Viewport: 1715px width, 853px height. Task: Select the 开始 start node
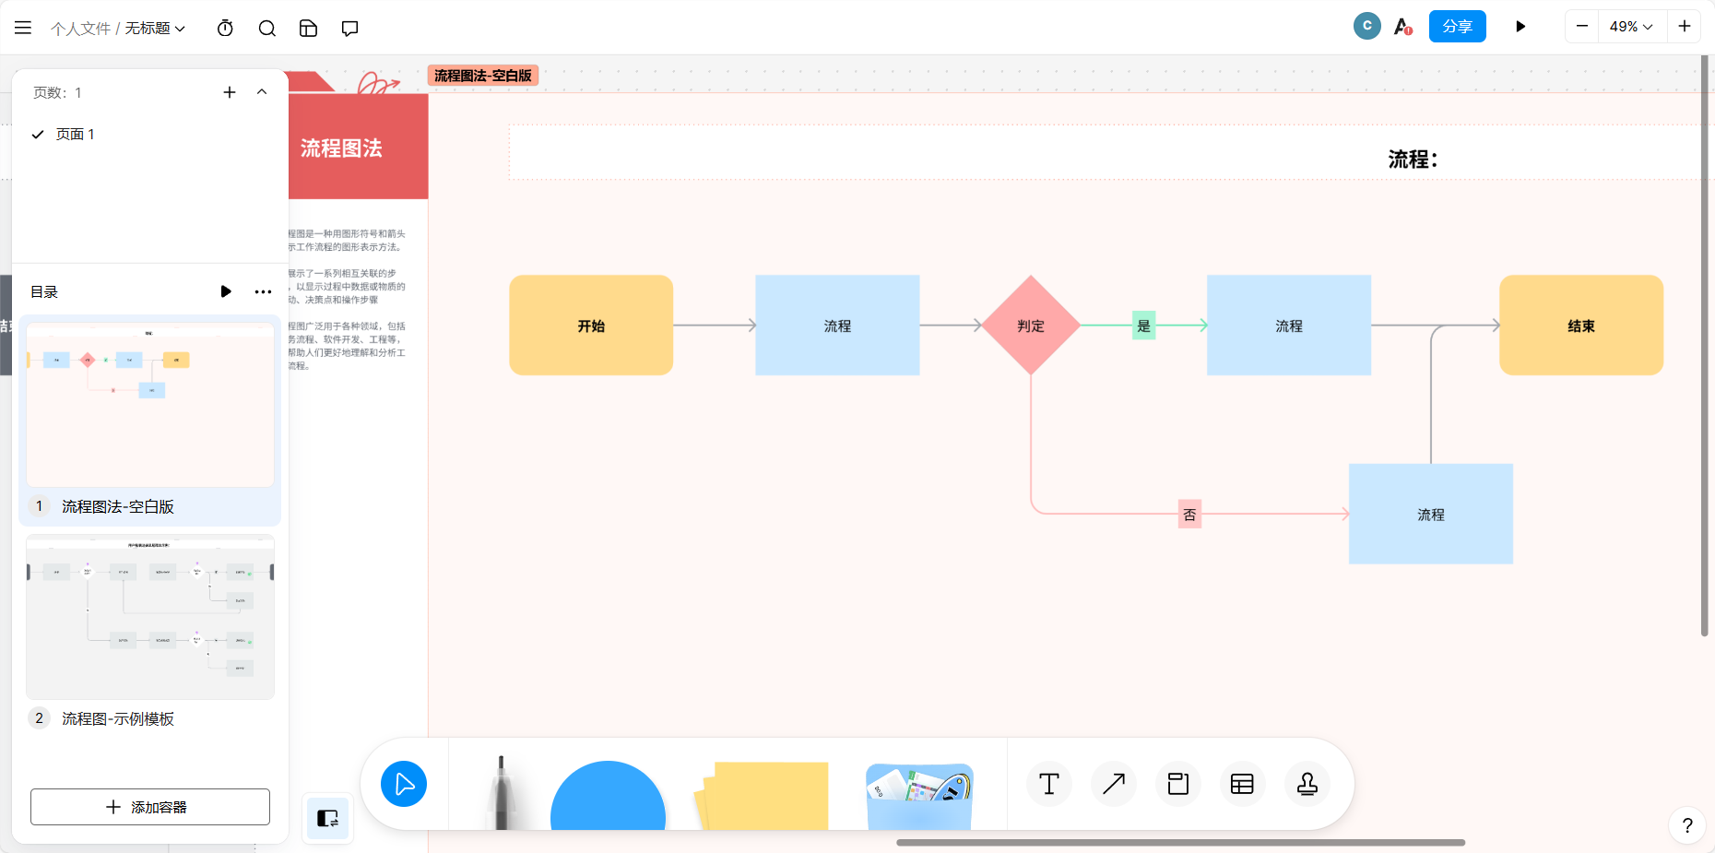coord(591,325)
